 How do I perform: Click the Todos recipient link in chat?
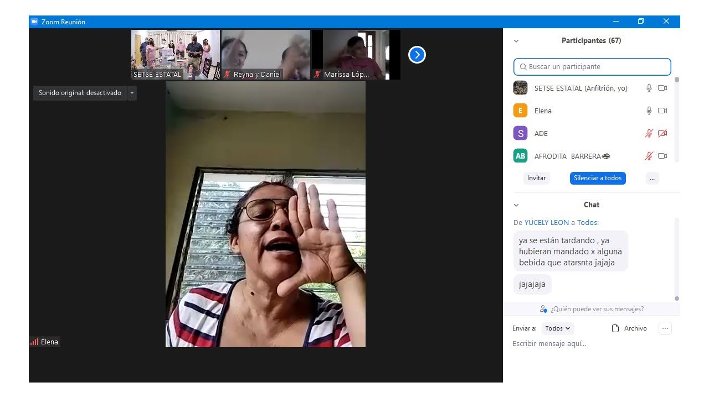587,222
